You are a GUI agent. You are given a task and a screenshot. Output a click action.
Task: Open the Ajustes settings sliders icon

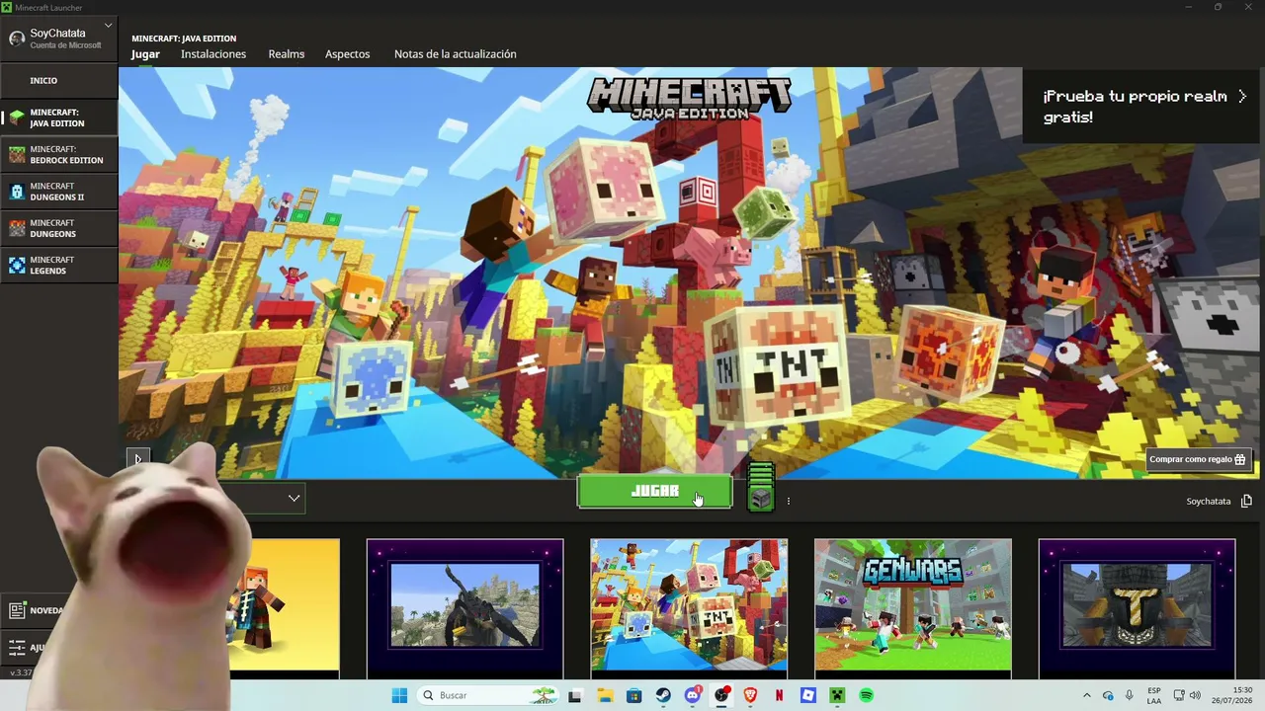click(17, 648)
